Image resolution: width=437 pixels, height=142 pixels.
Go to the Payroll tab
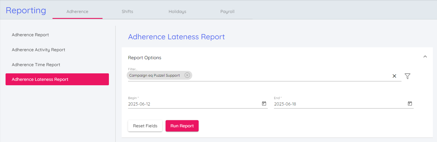click(227, 12)
